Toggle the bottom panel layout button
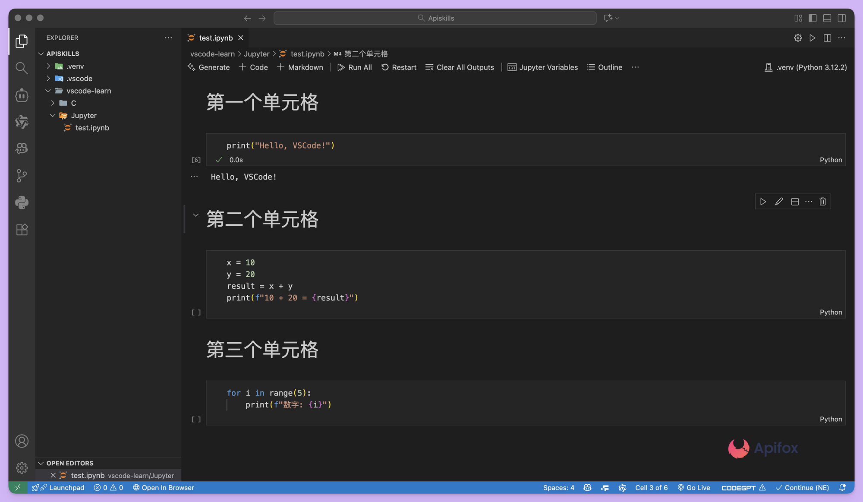 coord(827,18)
